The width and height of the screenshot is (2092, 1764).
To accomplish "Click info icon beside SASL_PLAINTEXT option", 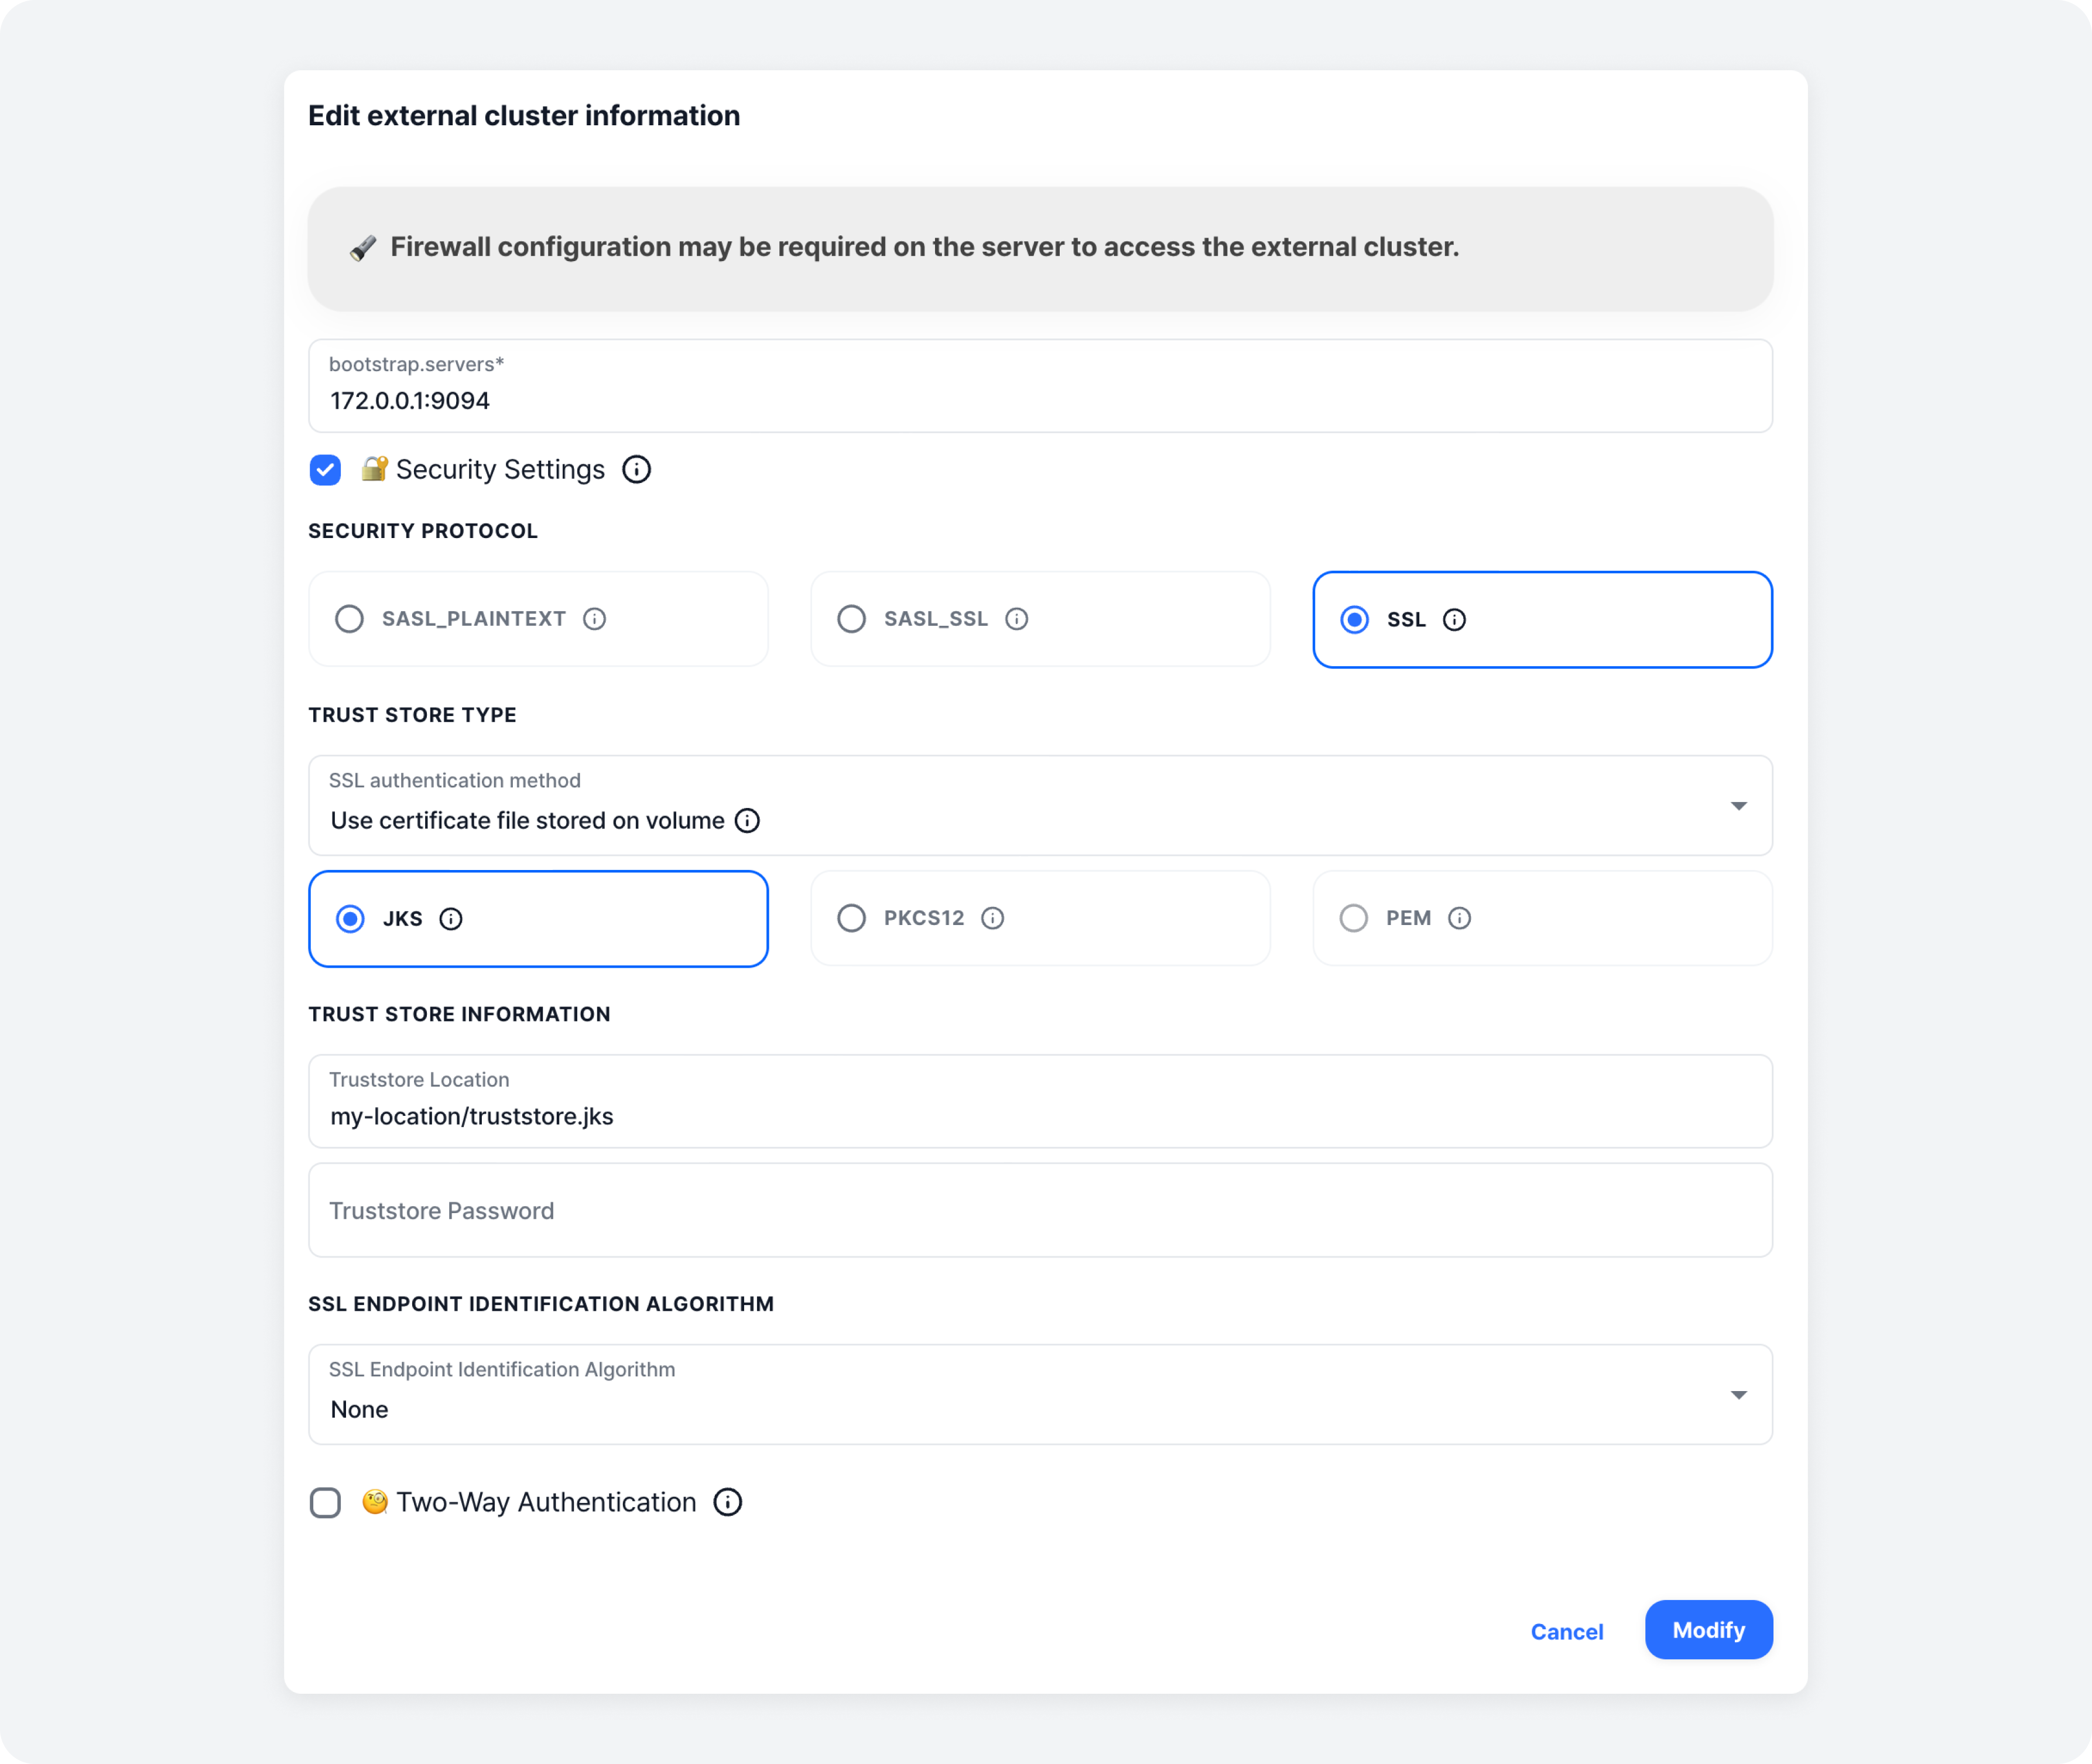I will point(594,619).
